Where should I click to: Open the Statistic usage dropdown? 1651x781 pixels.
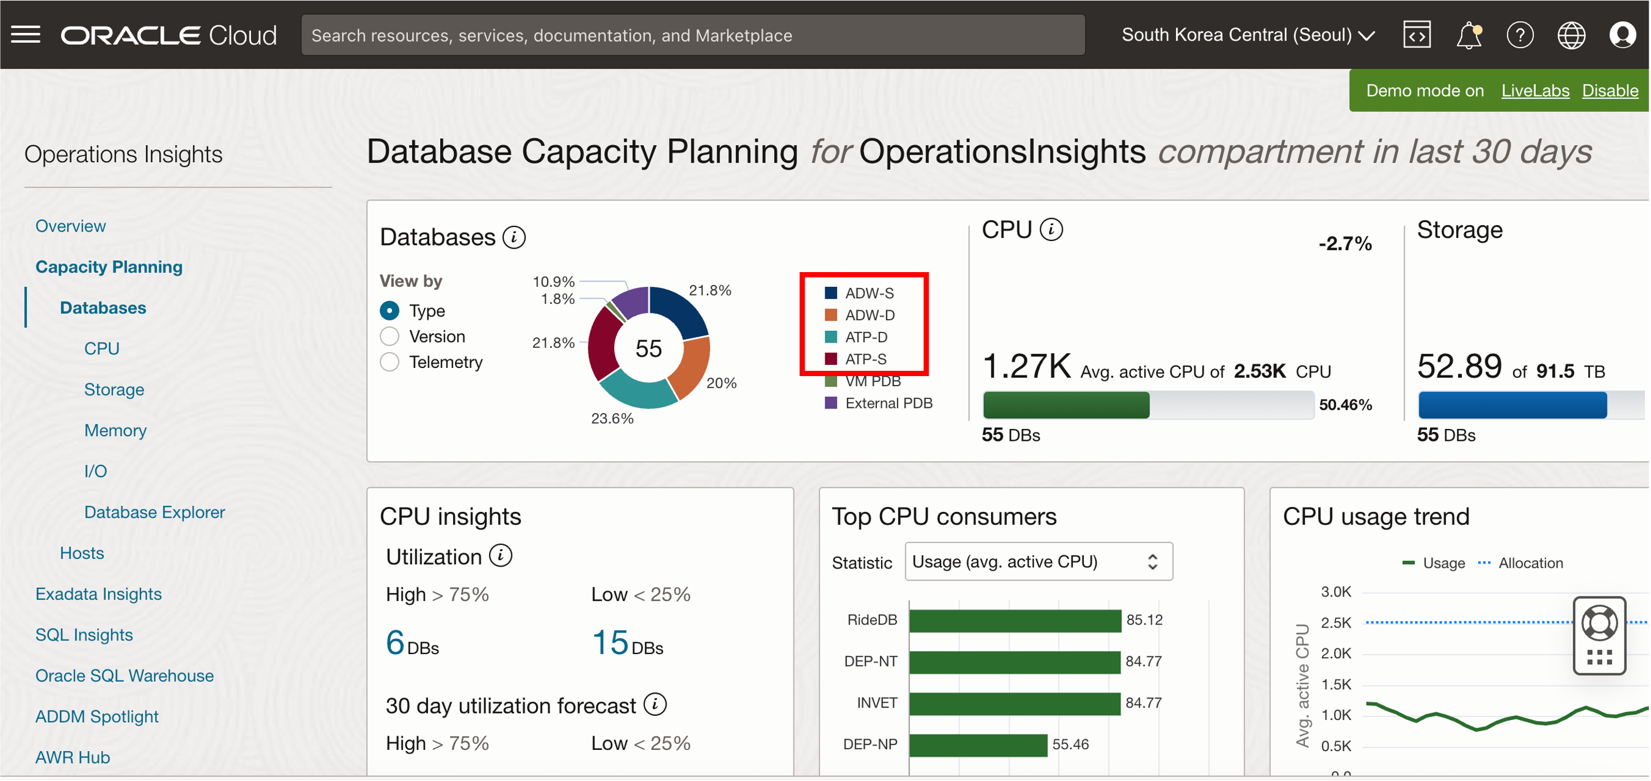pyautogui.click(x=1039, y=562)
